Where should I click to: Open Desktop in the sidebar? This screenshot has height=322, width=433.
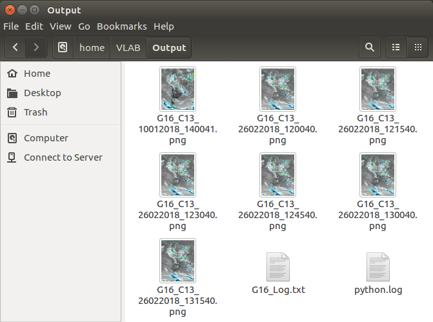coord(43,93)
